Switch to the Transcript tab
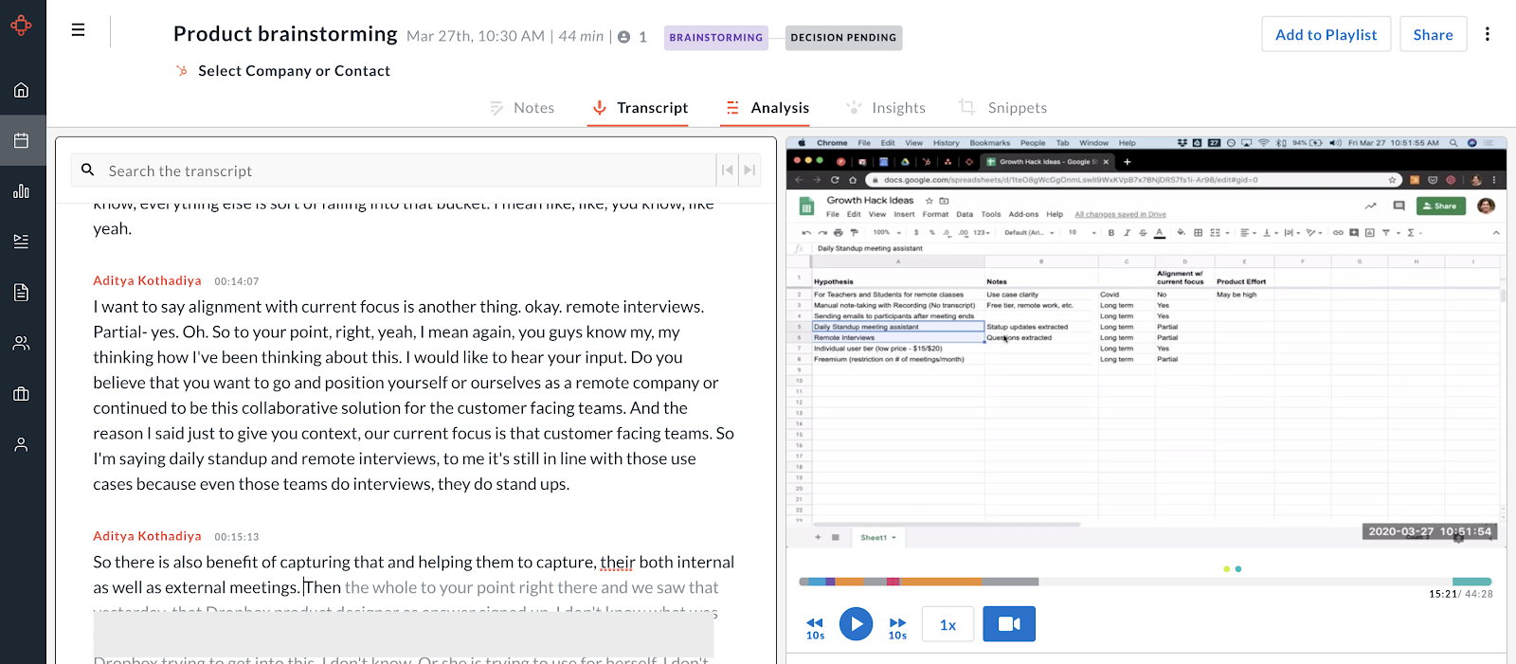 [x=641, y=108]
